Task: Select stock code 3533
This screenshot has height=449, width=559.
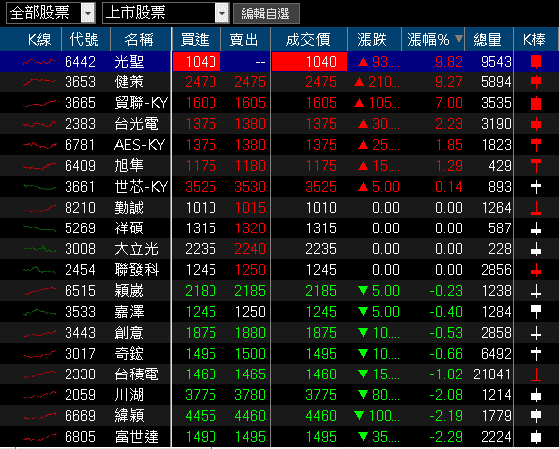Action: (80, 312)
